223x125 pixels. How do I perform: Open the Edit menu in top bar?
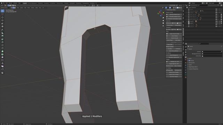(7, 3)
